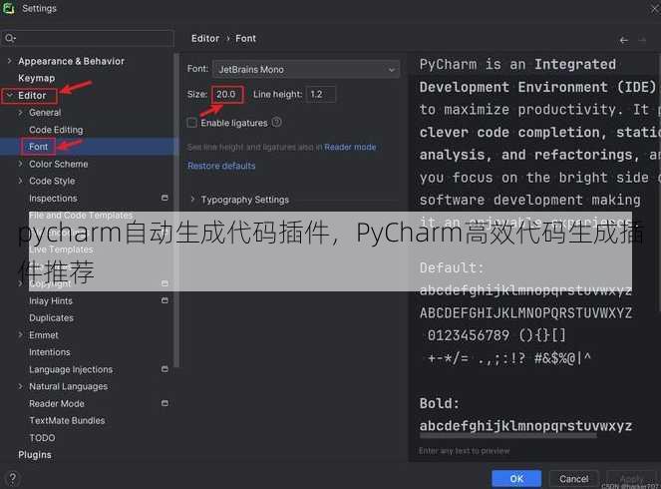Open the Font dropdown showing JetBrains Mono

[x=306, y=69]
